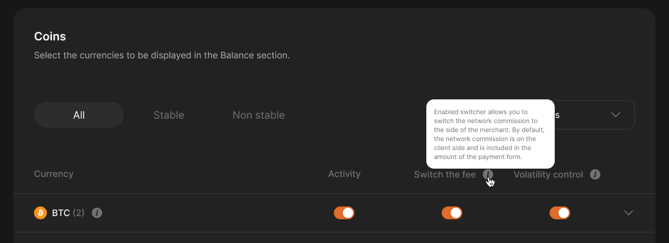Click the Switch the fee column label

point(445,174)
